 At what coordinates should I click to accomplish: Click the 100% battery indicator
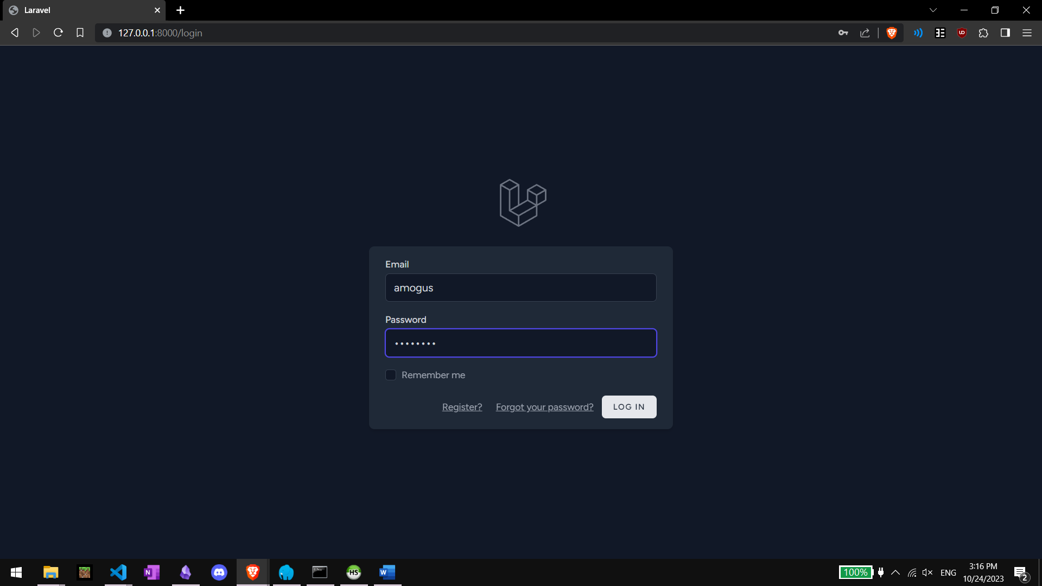[855, 572]
